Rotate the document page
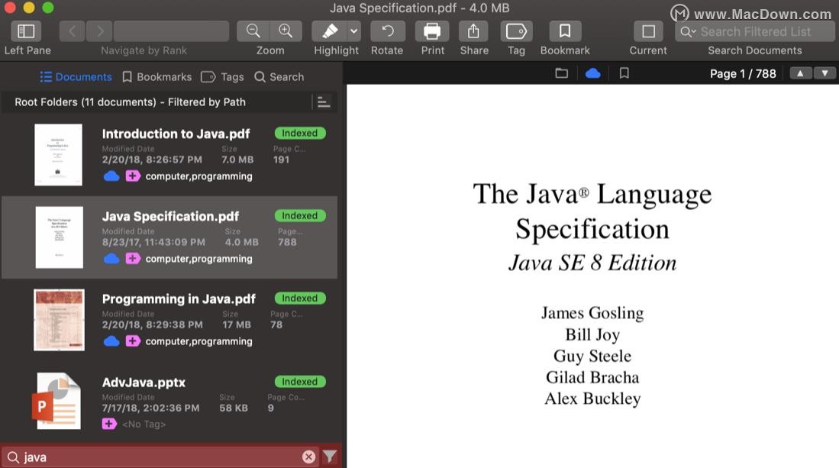This screenshot has height=468, width=839. click(387, 31)
